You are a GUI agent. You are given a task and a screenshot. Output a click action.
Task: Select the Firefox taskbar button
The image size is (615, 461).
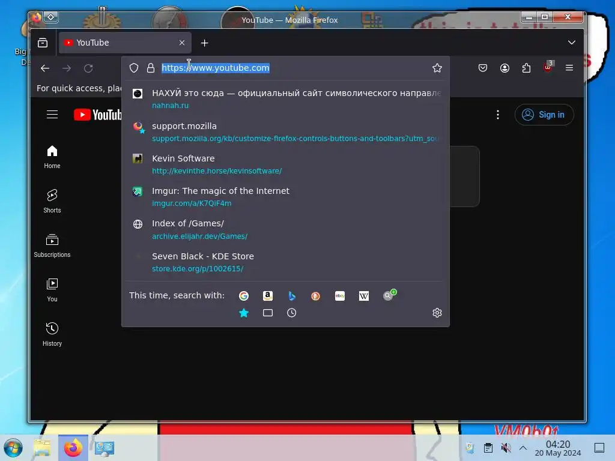[73, 448]
